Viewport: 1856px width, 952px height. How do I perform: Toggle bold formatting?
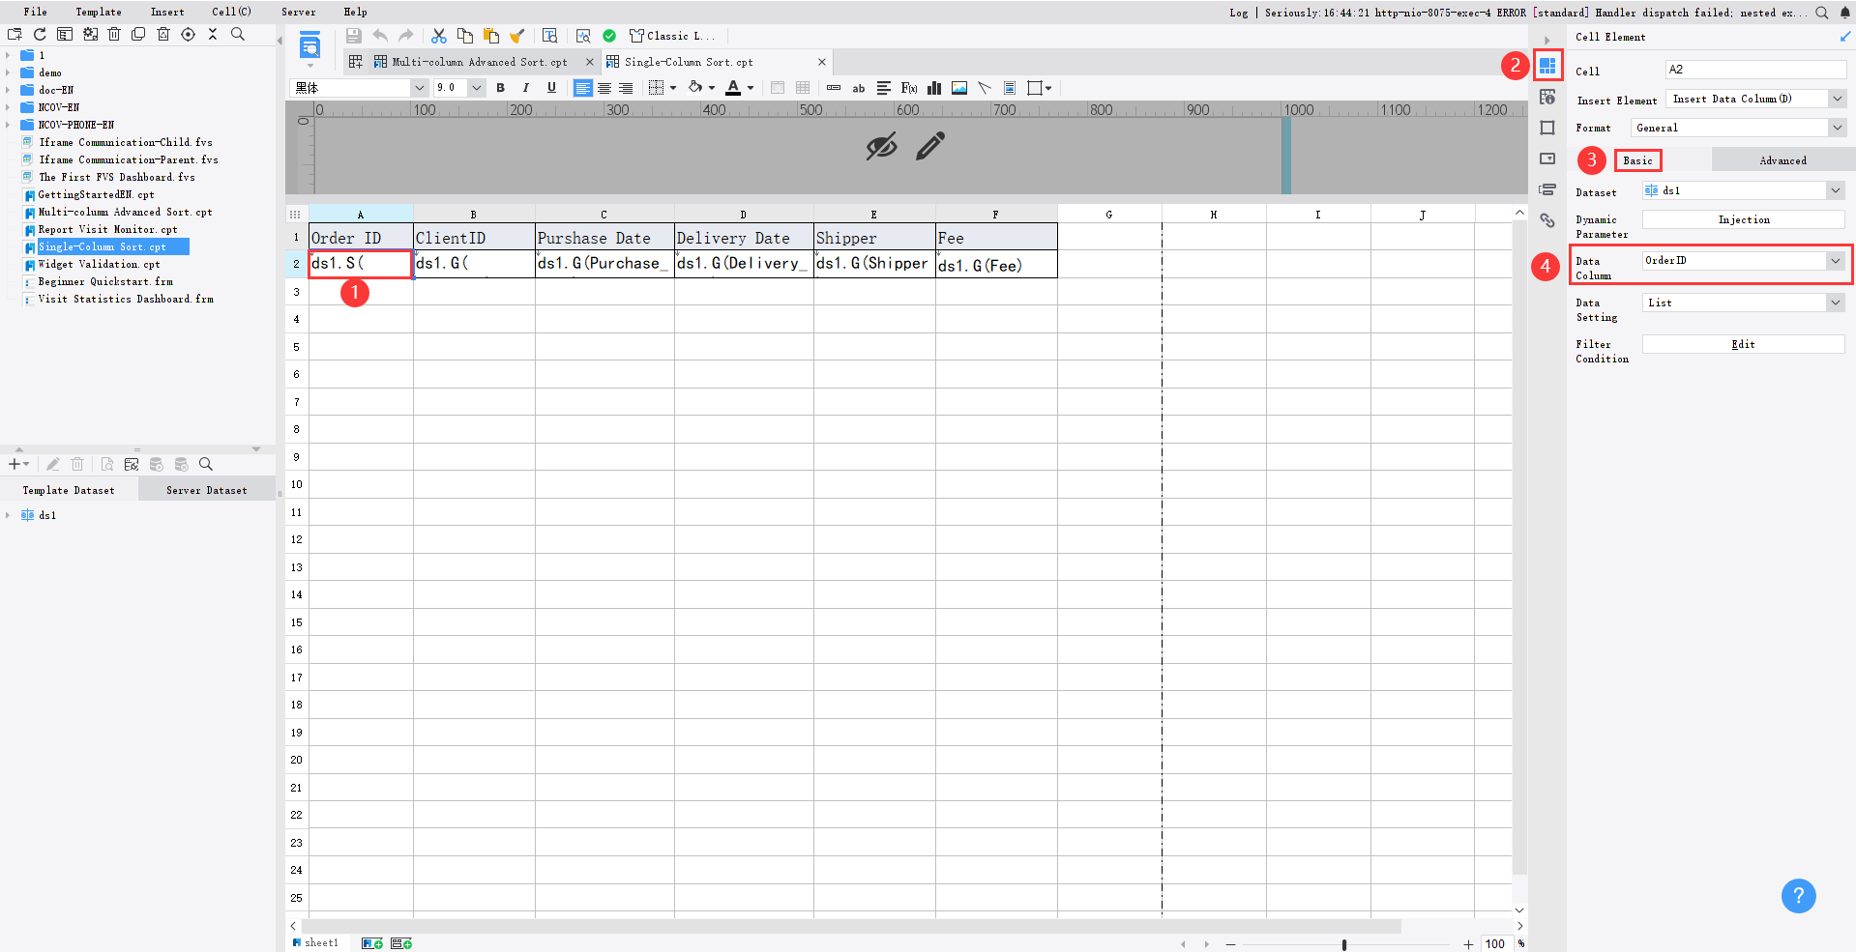coord(501,88)
